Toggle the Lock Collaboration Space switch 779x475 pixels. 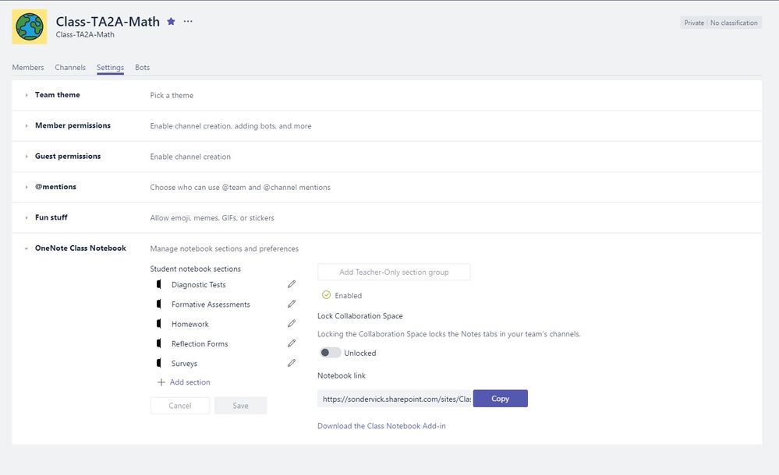(330, 353)
